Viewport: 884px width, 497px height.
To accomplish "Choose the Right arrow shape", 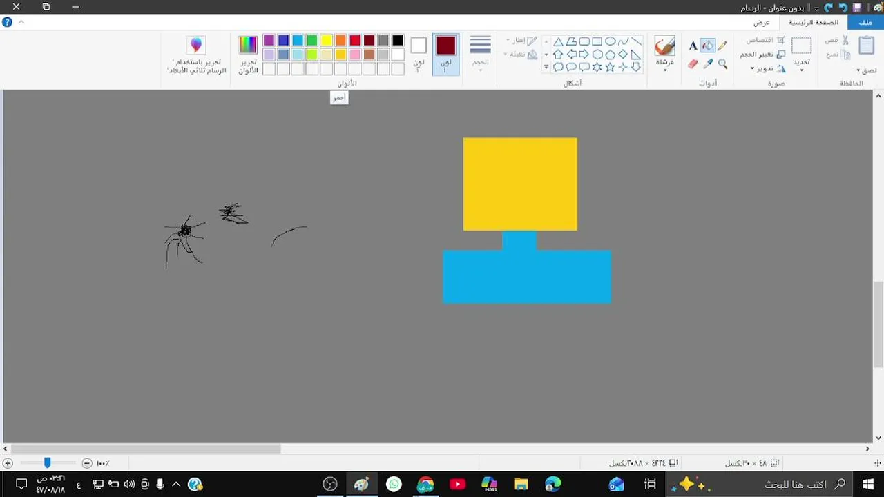I will 584,55.
